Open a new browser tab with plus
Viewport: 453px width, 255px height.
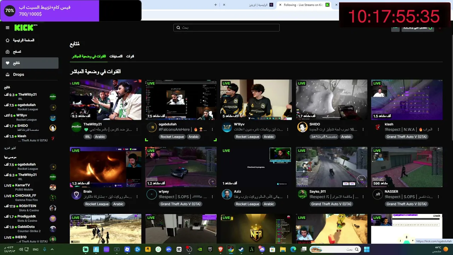pos(216,5)
